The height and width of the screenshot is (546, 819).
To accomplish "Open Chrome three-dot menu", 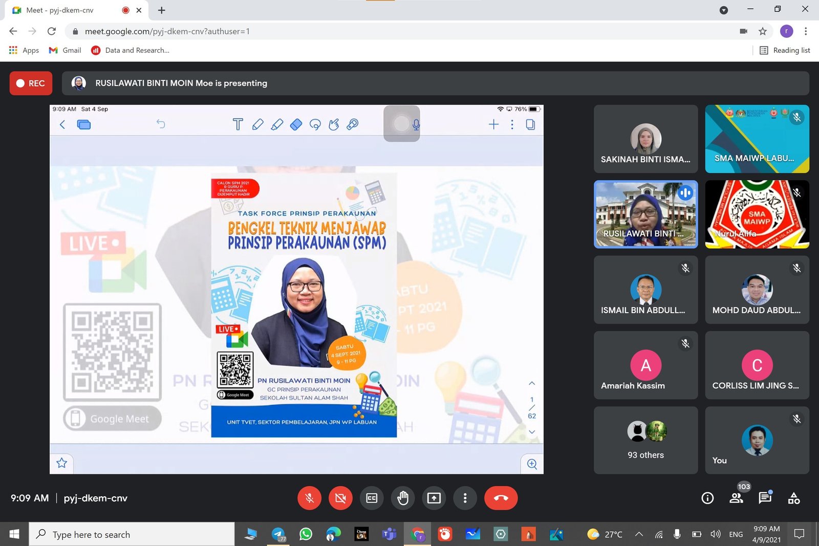I will [806, 31].
